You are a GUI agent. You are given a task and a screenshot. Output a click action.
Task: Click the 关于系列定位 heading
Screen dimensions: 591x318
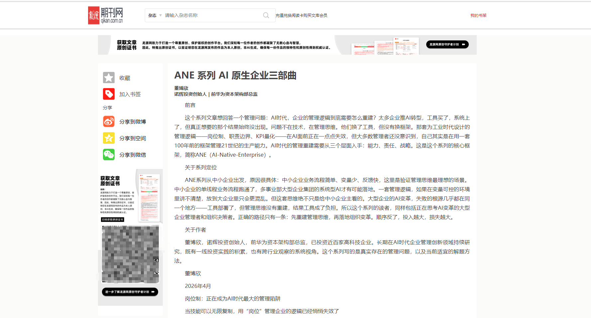pyautogui.click(x=201, y=168)
